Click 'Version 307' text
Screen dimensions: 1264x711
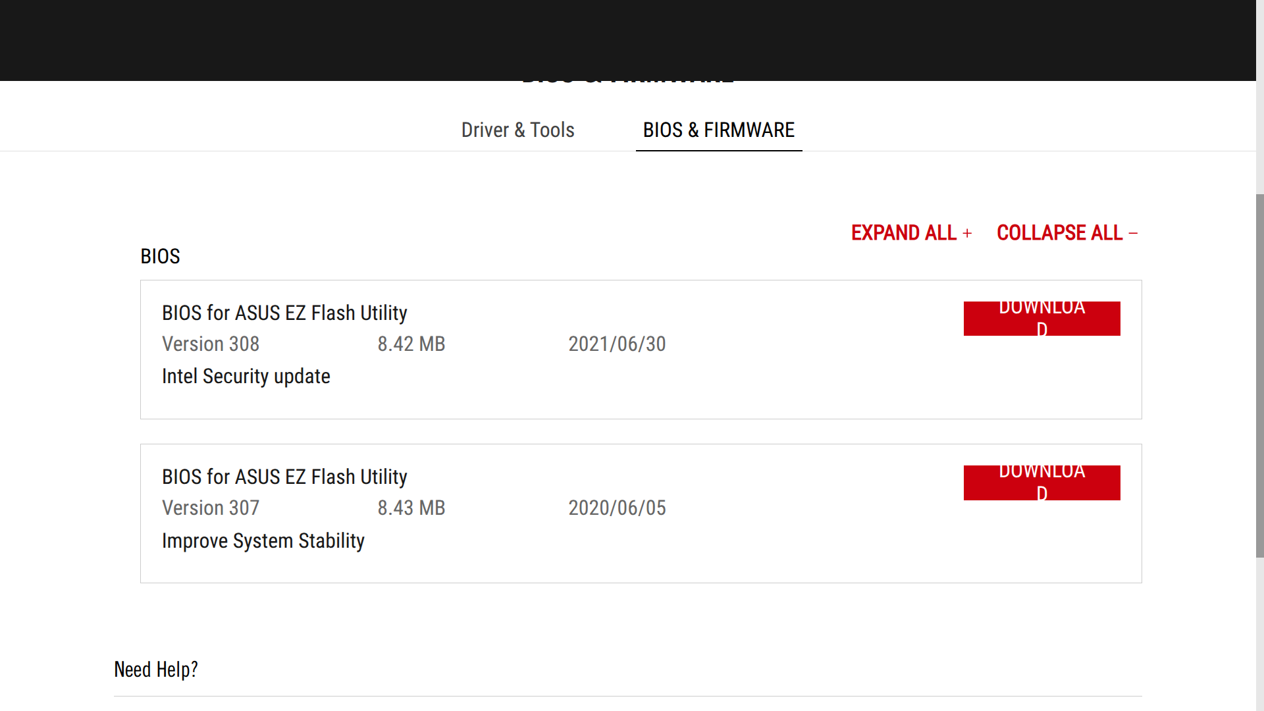[211, 508]
